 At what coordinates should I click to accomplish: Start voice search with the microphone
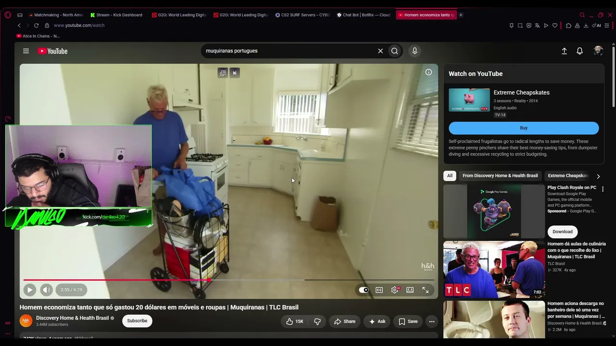tap(414, 51)
